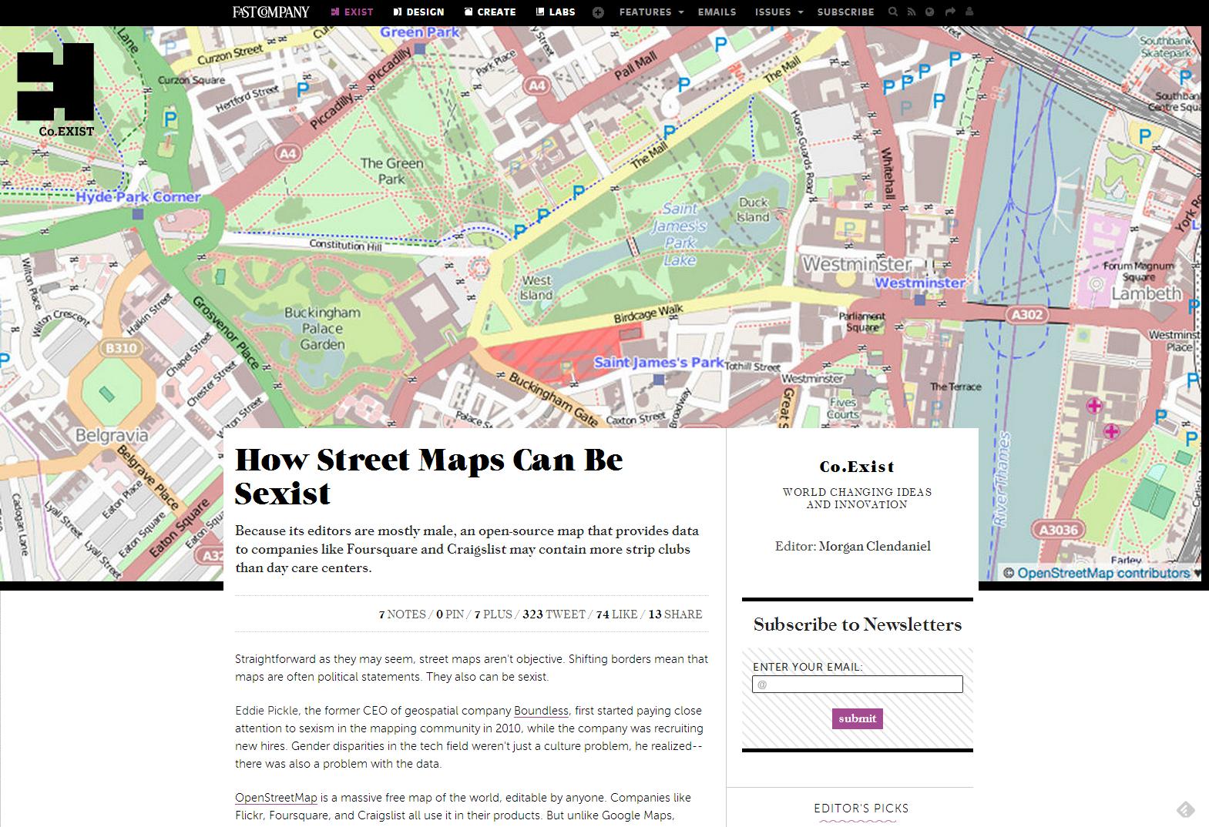Image resolution: width=1209 pixels, height=827 pixels.
Task: Open the Boundless link in article
Action: click(541, 711)
